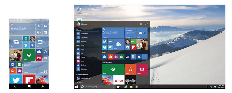Tap the Phone tile on phone Start screen

39,26
